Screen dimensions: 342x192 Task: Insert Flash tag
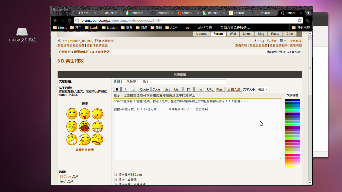coord(220,89)
